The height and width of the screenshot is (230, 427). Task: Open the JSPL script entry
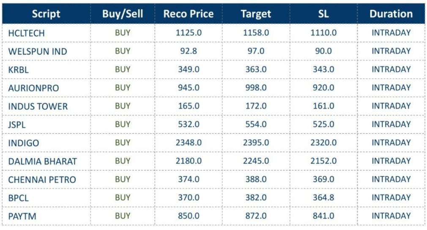(17, 125)
